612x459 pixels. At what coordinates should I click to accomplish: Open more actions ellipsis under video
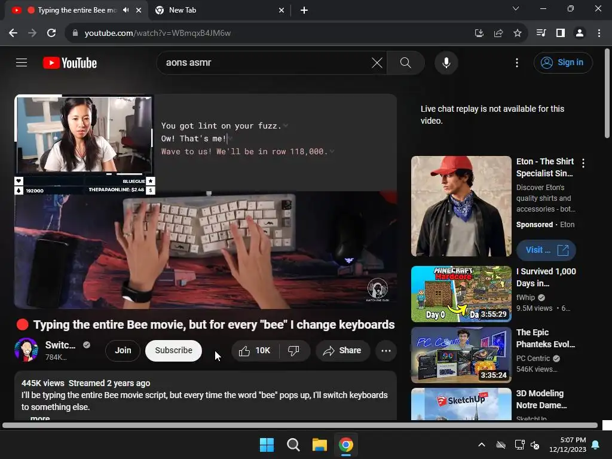coord(386,350)
